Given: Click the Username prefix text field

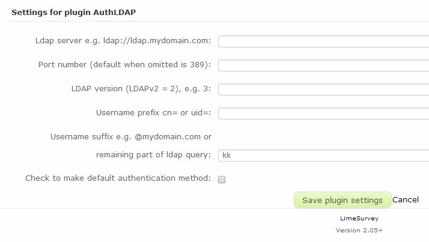Looking at the screenshot, I should click(323, 113).
